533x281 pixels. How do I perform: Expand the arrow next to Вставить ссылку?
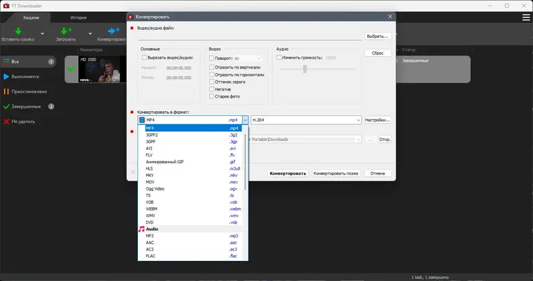(x=43, y=34)
